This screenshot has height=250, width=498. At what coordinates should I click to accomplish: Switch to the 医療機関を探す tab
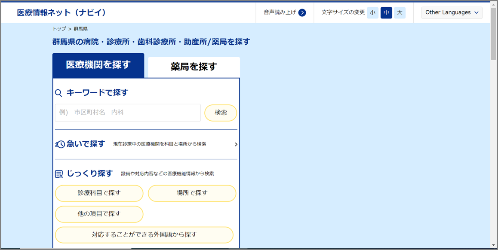[x=98, y=65]
